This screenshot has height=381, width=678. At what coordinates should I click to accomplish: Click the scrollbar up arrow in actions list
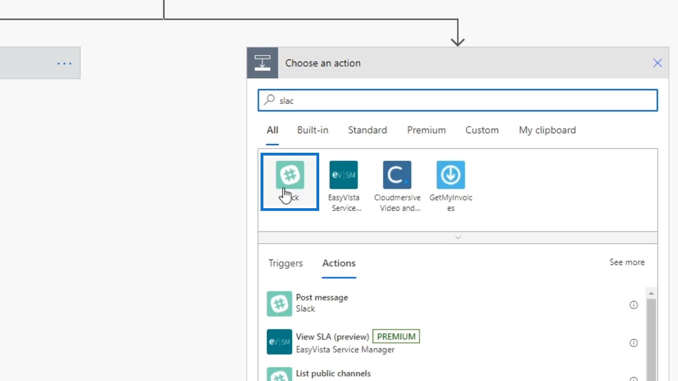pyautogui.click(x=651, y=293)
